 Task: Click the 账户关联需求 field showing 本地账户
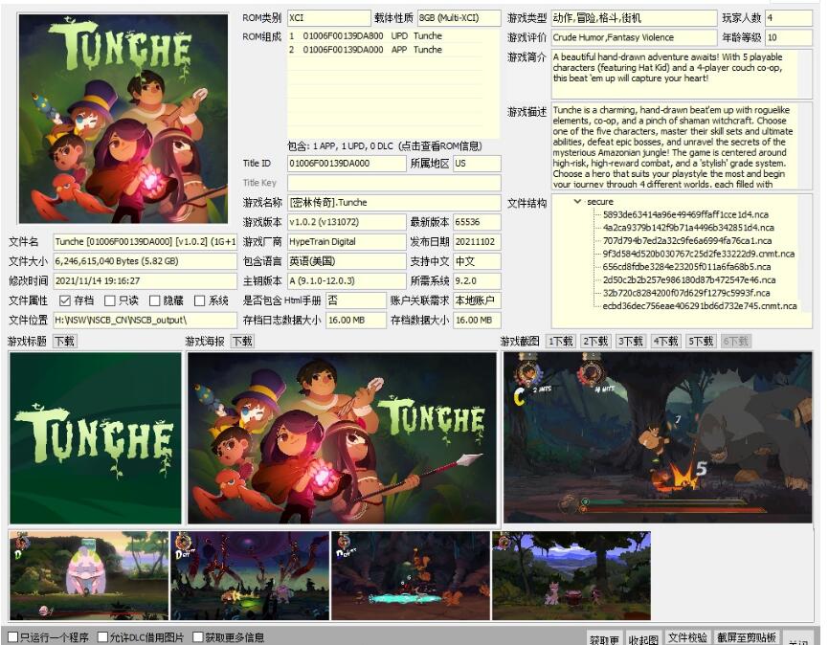(x=477, y=300)
